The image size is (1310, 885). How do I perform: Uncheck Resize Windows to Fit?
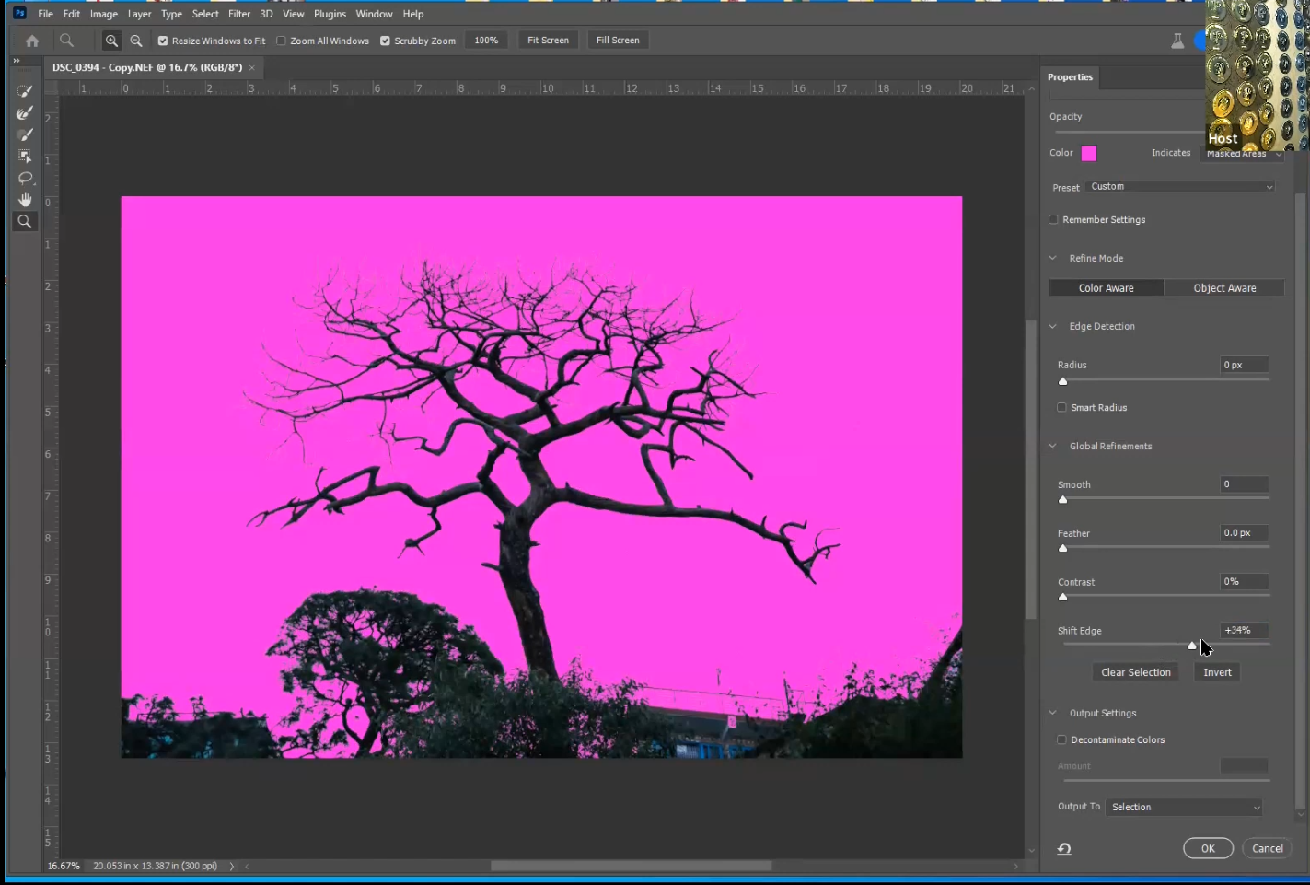tap(163, 41)
